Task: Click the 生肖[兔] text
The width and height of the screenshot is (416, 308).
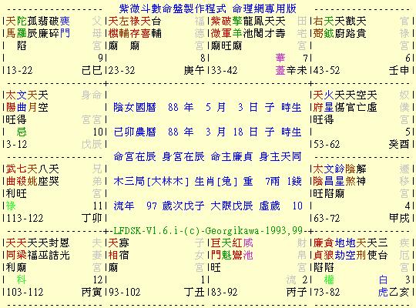Action: [x=216, y=182]
